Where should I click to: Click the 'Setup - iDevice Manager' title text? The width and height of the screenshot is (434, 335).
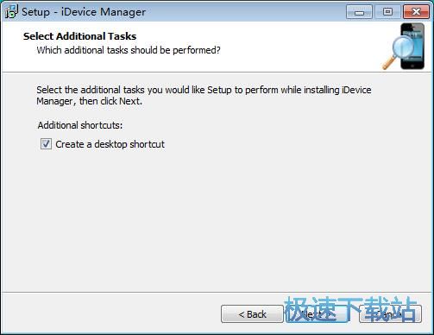click(84, 12)
